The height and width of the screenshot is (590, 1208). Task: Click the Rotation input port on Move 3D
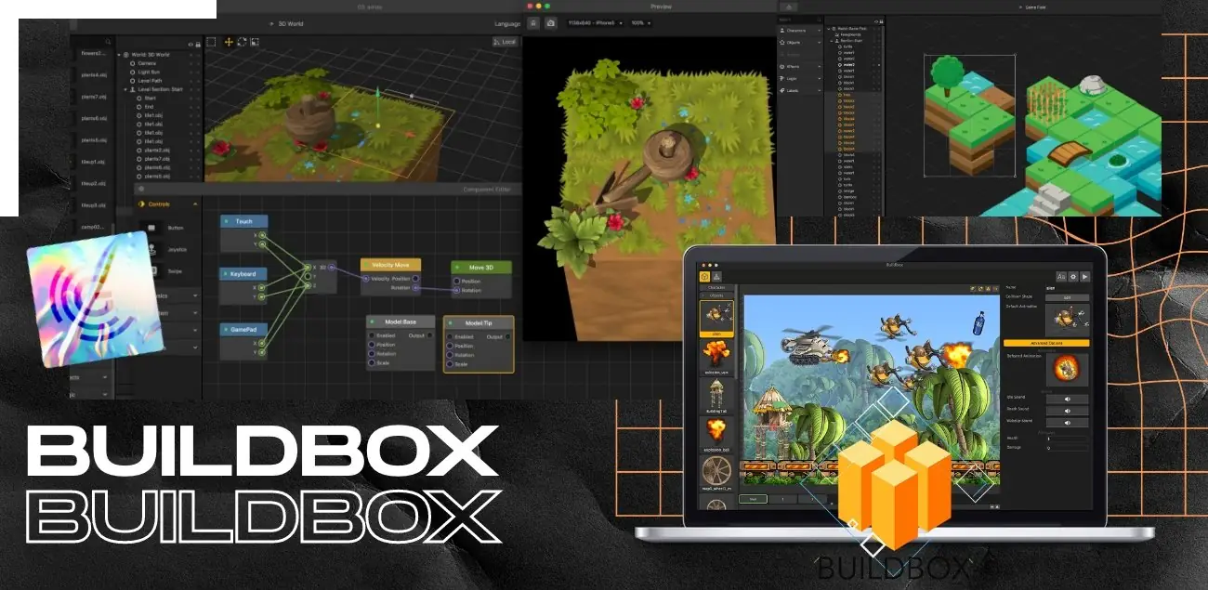click(456, 290)
